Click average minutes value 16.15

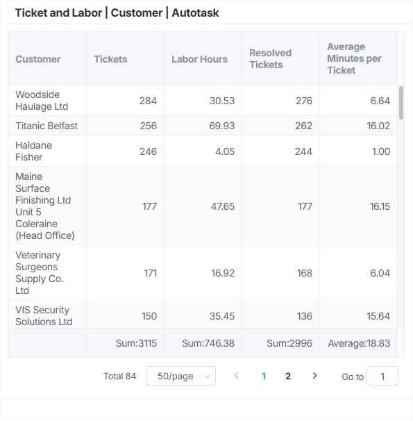380,206
